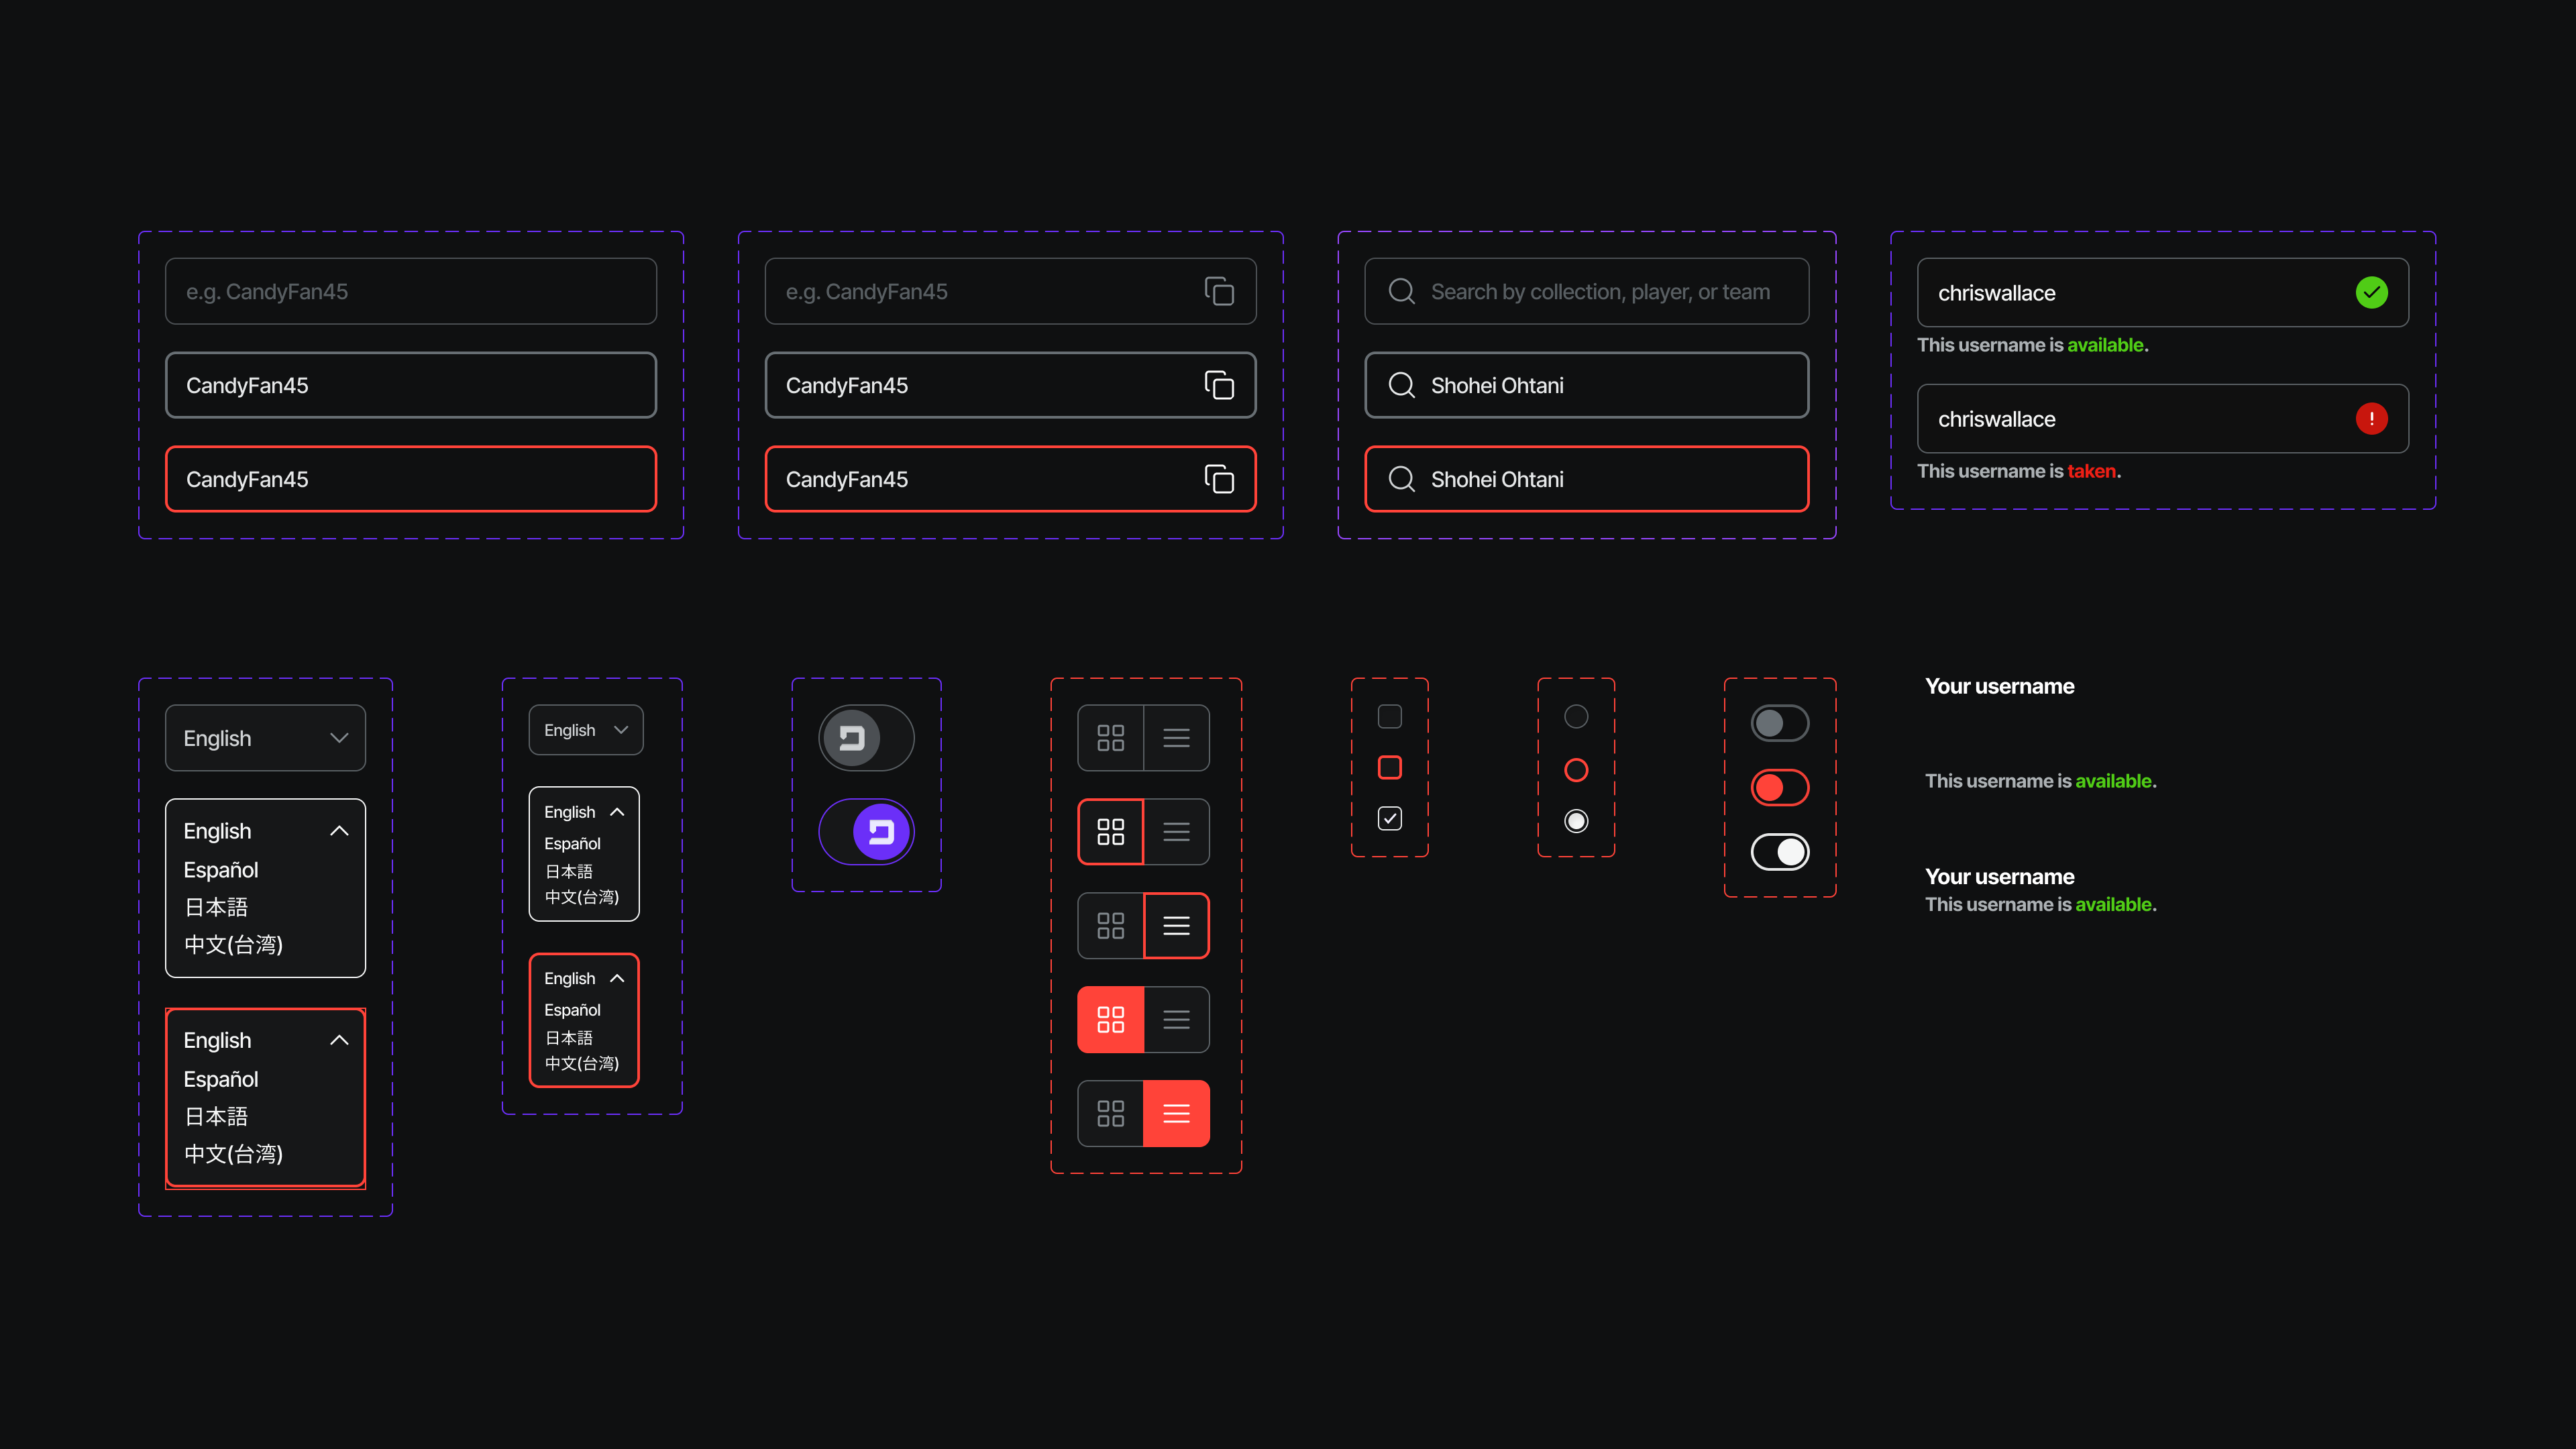Viewport: 2576px width, 1449px height.
Task: Choose Español in large white-outlined dropdown
Action: pos(221,870)
